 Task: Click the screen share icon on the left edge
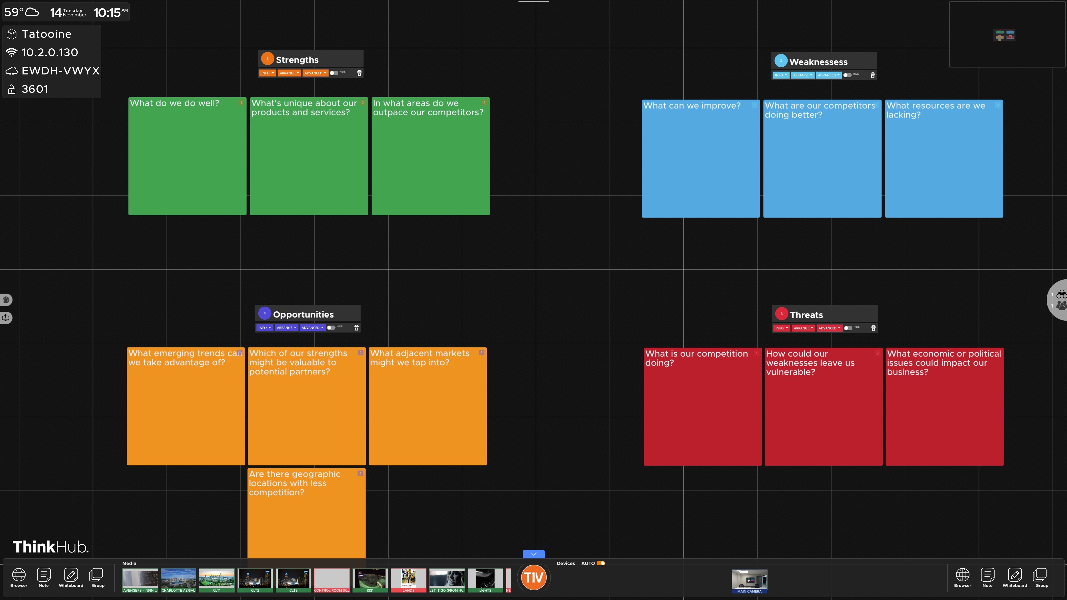click(x=6, y=318)
